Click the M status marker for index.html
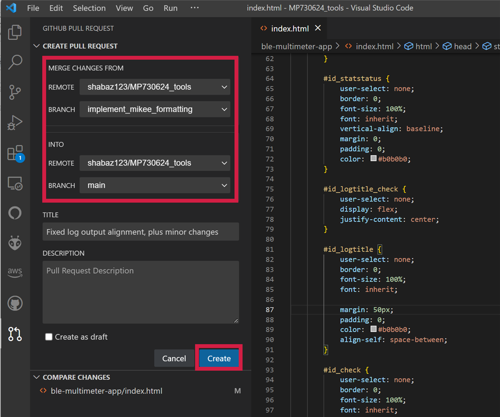Image resolution: width=500 pixels, height=417 pixels. tap(238, 391)
